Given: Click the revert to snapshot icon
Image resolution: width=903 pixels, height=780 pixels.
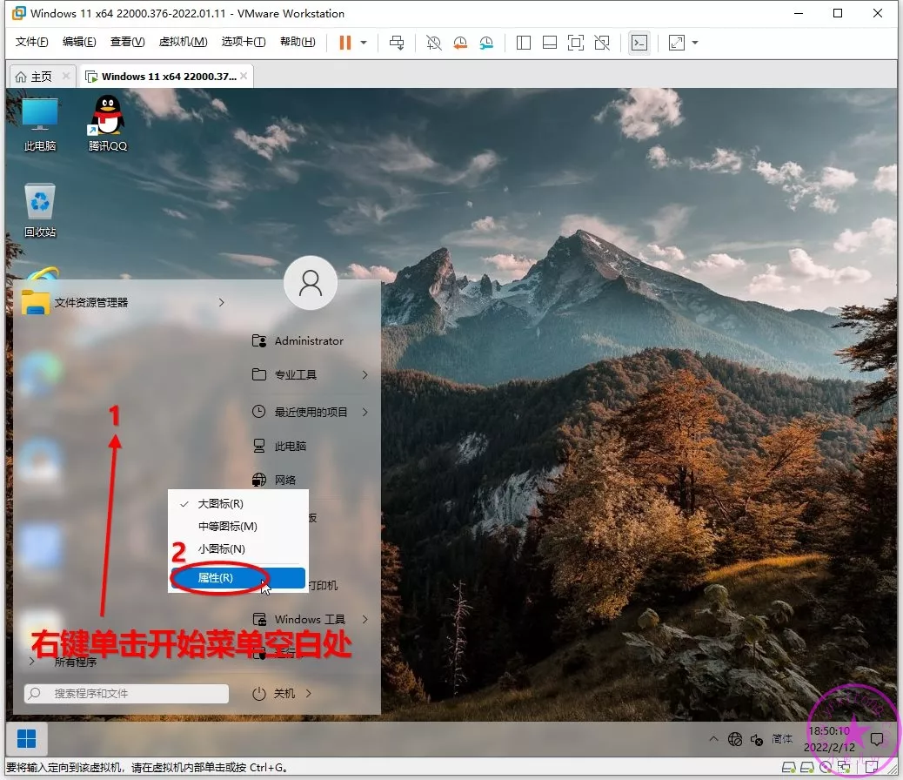Looking at the screenshot, I should point(460,43).
